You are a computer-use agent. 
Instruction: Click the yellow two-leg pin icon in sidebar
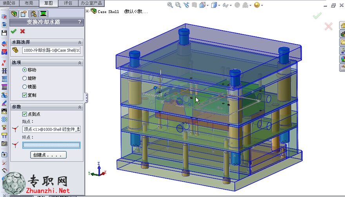point(4,135)
